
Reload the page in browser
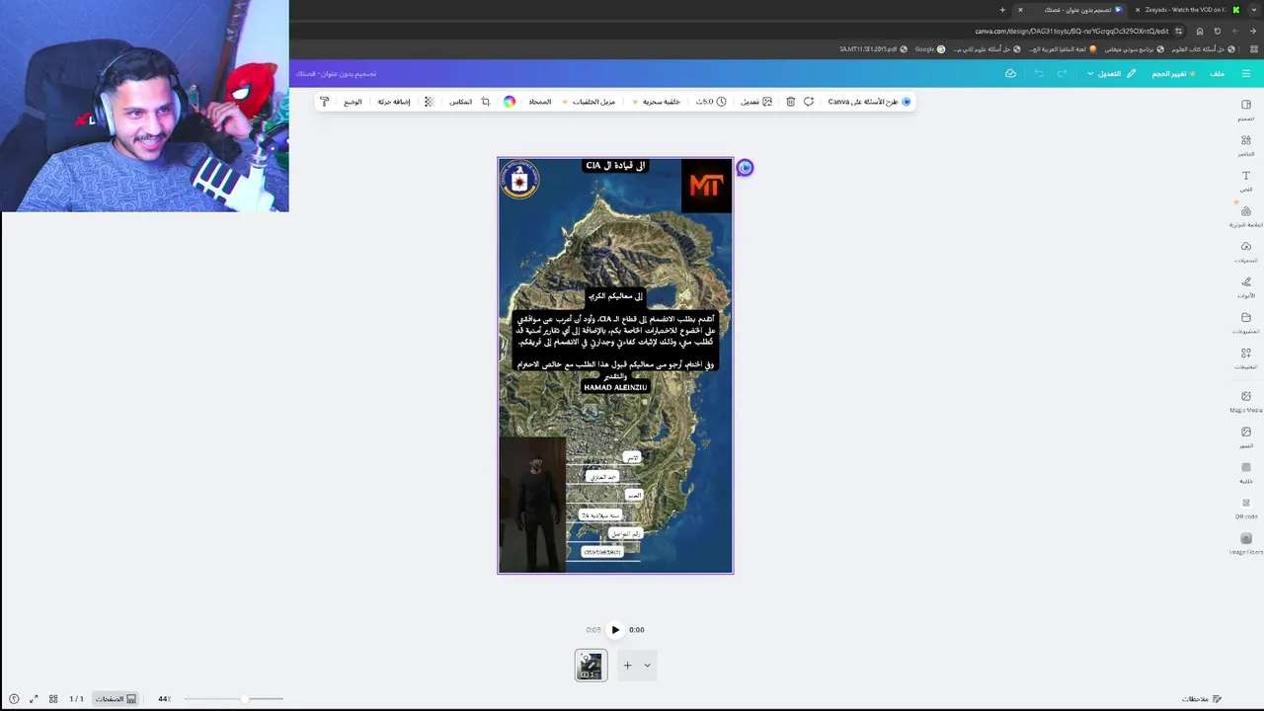click(x=1218, y=31)
